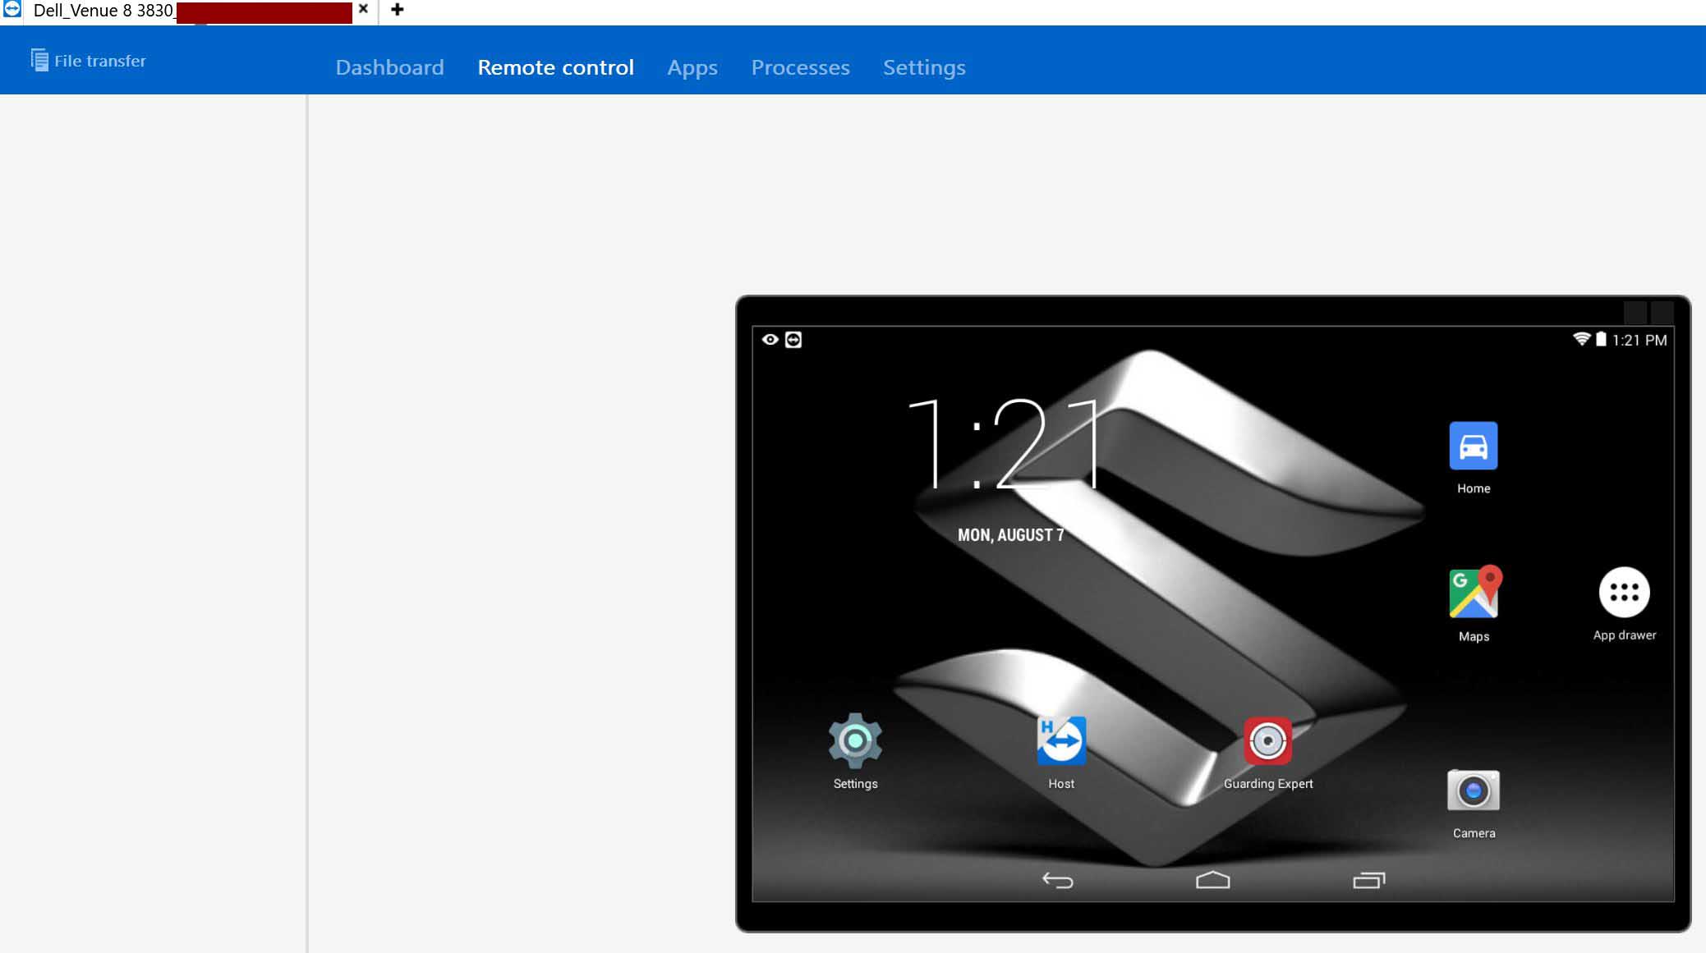Viewport: 1706px width, 953px height.
Task: Open the Settings app on tablet
Action: [855, 741]
